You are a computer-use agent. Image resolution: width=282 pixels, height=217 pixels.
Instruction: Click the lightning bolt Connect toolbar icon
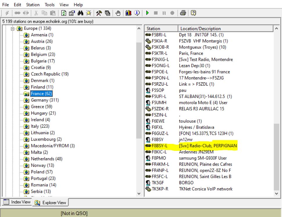click(x=7, y=13)
